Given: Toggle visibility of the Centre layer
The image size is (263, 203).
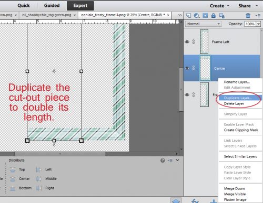Looking at the screenshot, I should click(187, 68).
